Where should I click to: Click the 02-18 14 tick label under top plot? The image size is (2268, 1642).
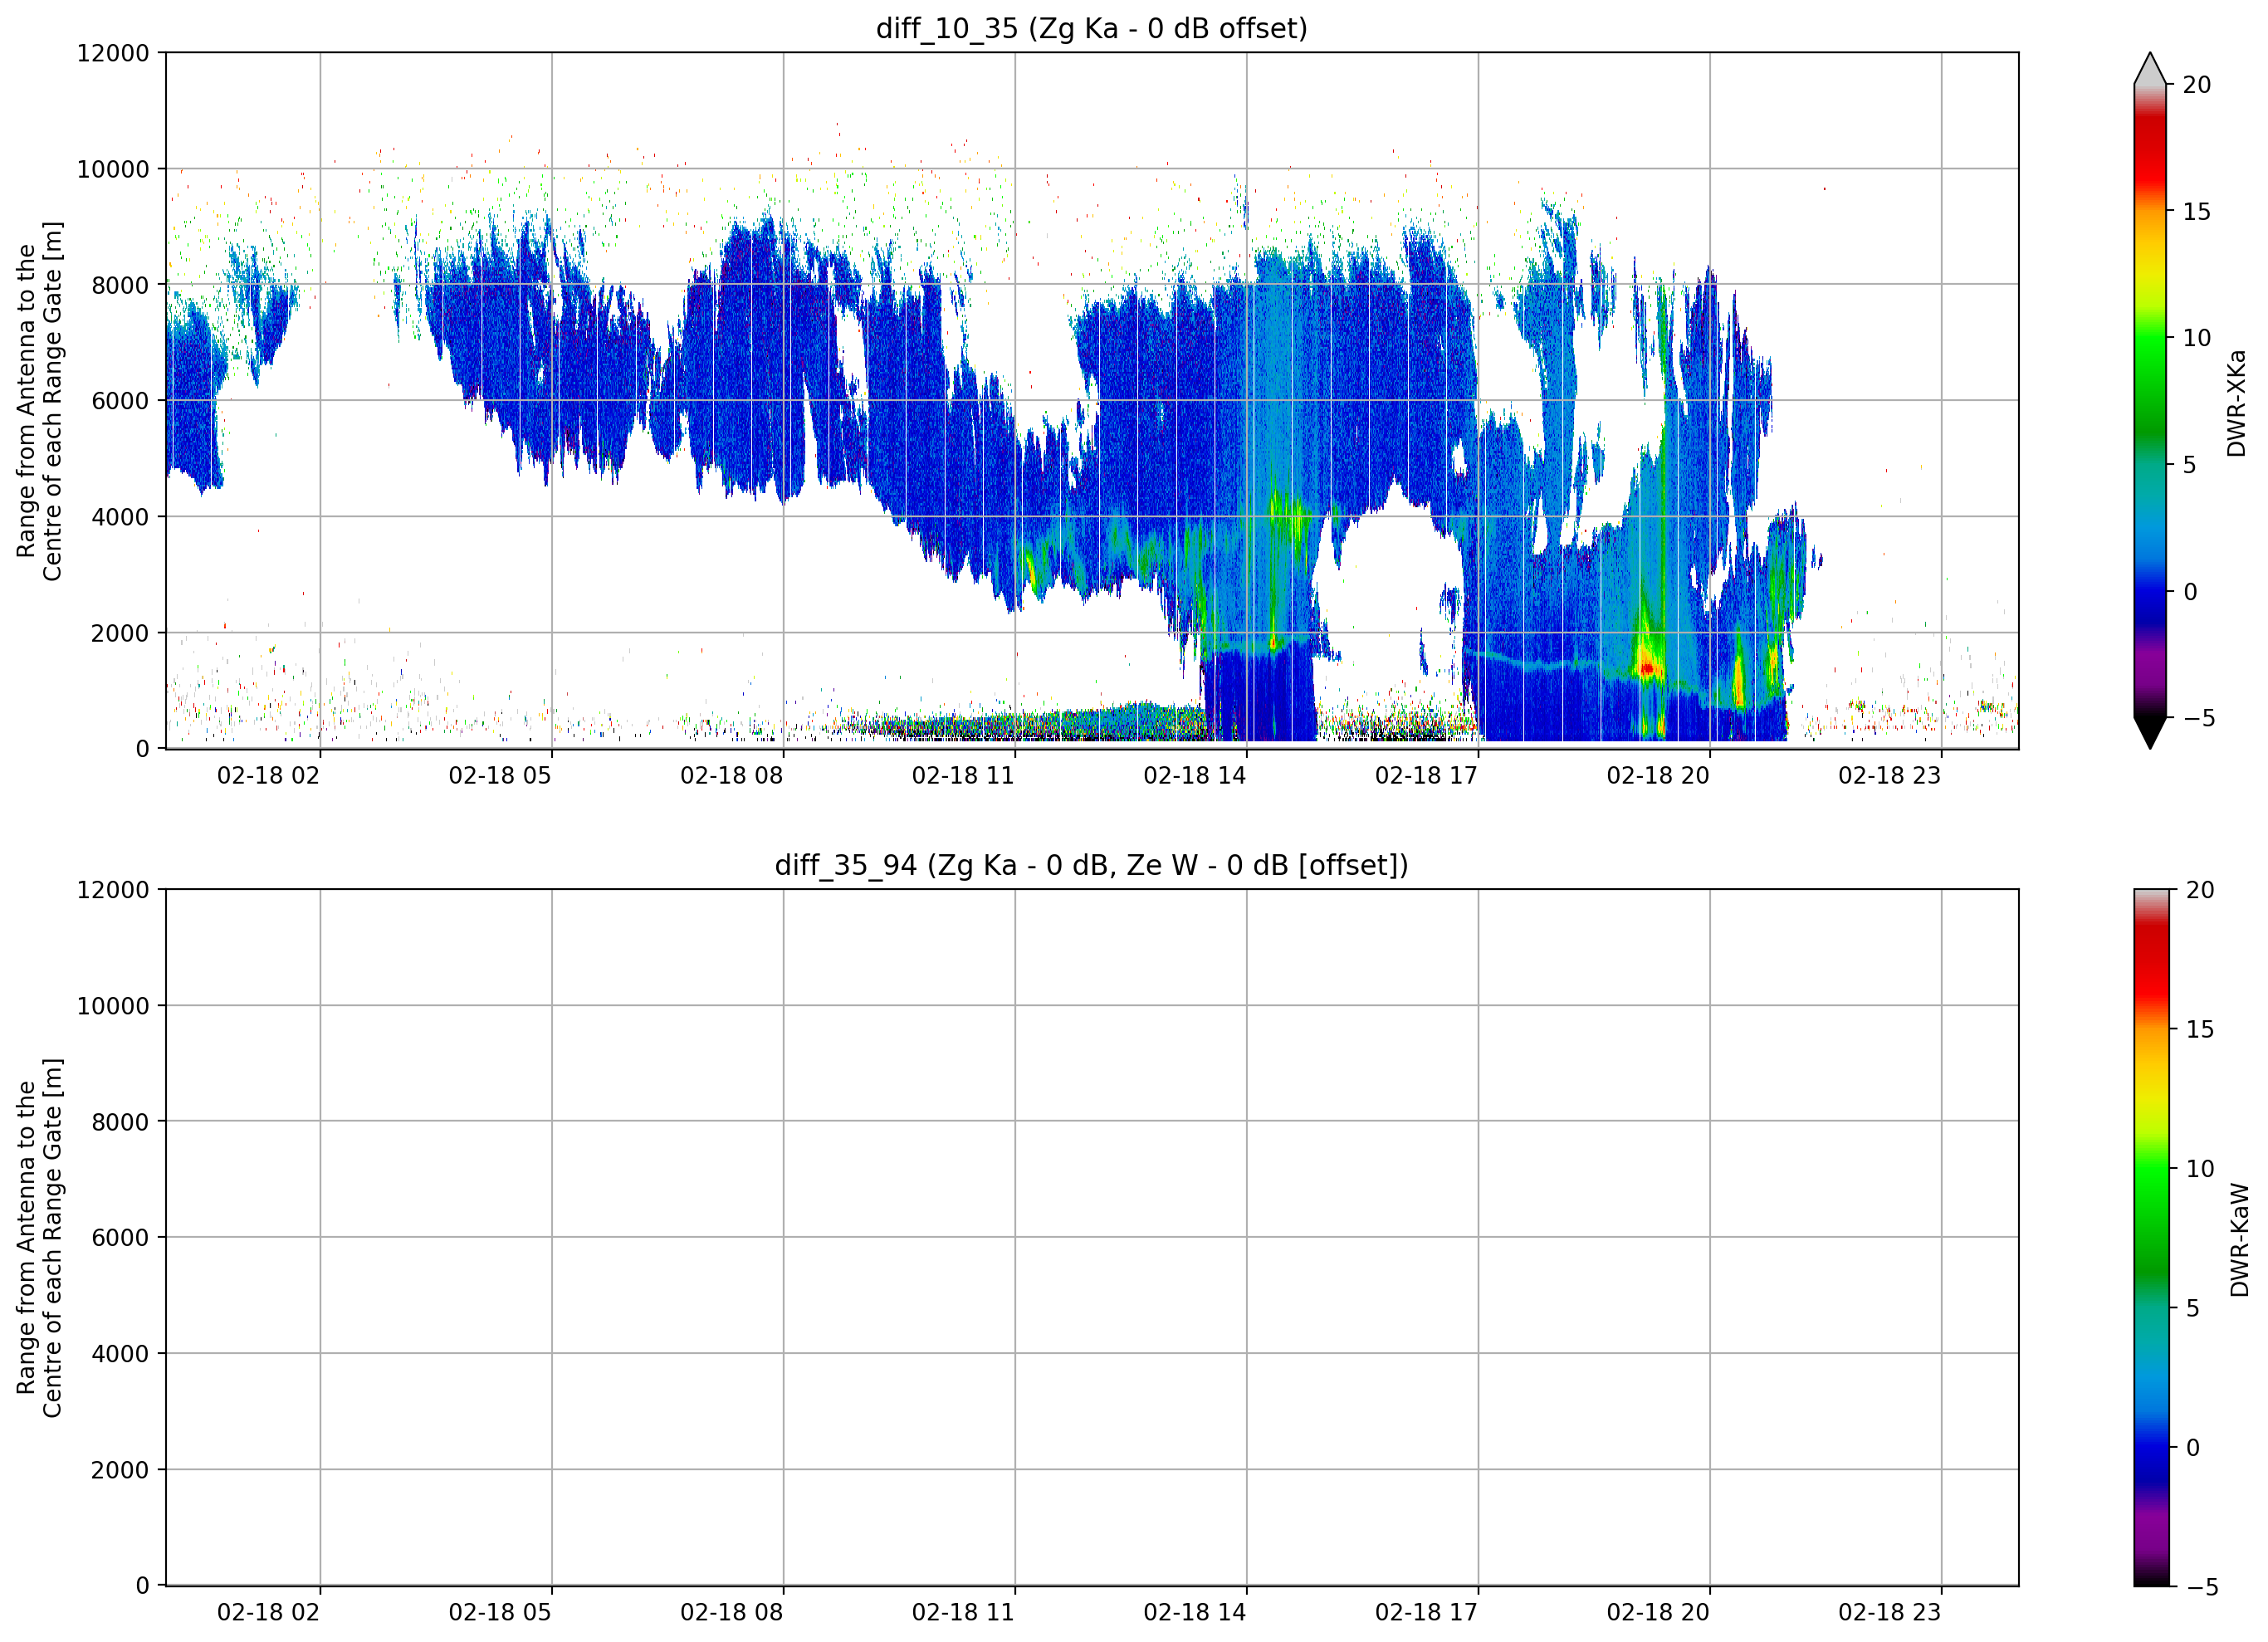(x=1194, y=775)
